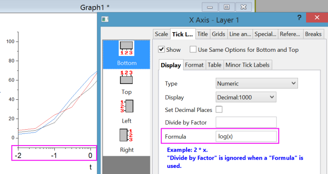Select the Right axis icon
The width and height of the screenshot is (328, 174).
pyautogui.click(x=126, y=135)
